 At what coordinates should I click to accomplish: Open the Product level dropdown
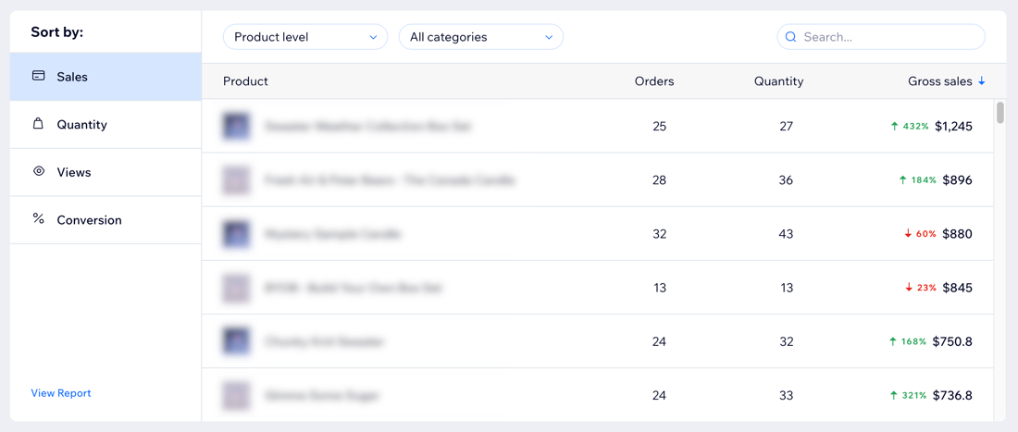pyautogui.click(x=305, y=37)
